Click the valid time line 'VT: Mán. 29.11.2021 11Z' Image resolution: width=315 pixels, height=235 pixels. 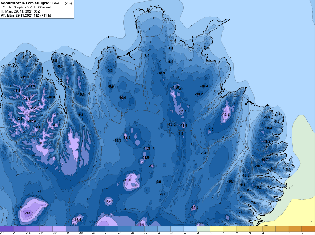tap(20, 15)
